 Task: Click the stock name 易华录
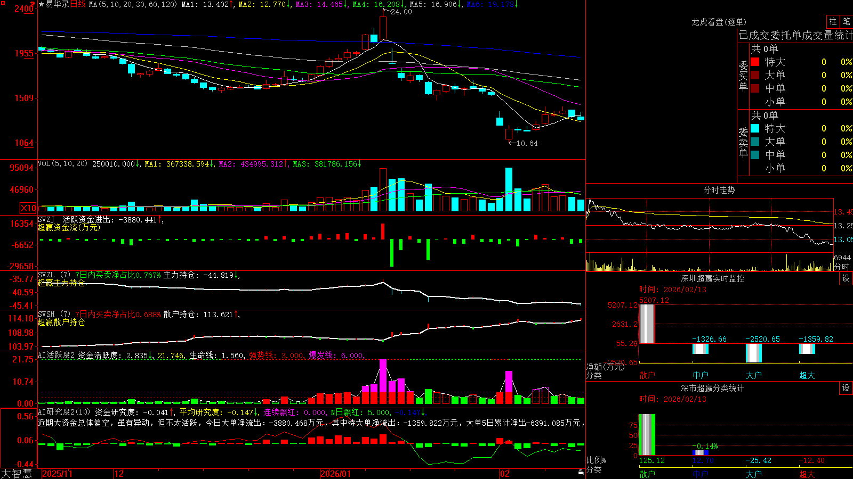58,4
